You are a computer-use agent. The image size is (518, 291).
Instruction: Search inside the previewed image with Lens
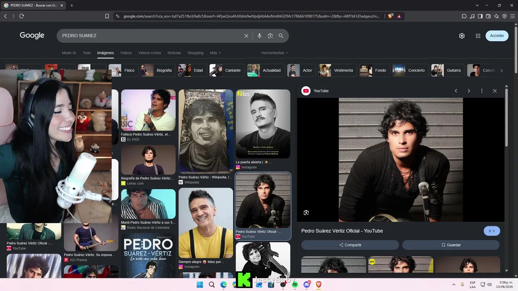(x=306, y=213)
